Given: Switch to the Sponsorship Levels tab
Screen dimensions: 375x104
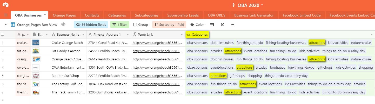Looking at the screenshot, I should [x=183, y=15].
